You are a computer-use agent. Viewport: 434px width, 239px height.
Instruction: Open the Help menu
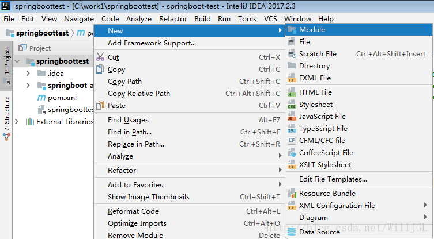pyautogui.click(x=326, y=19)
